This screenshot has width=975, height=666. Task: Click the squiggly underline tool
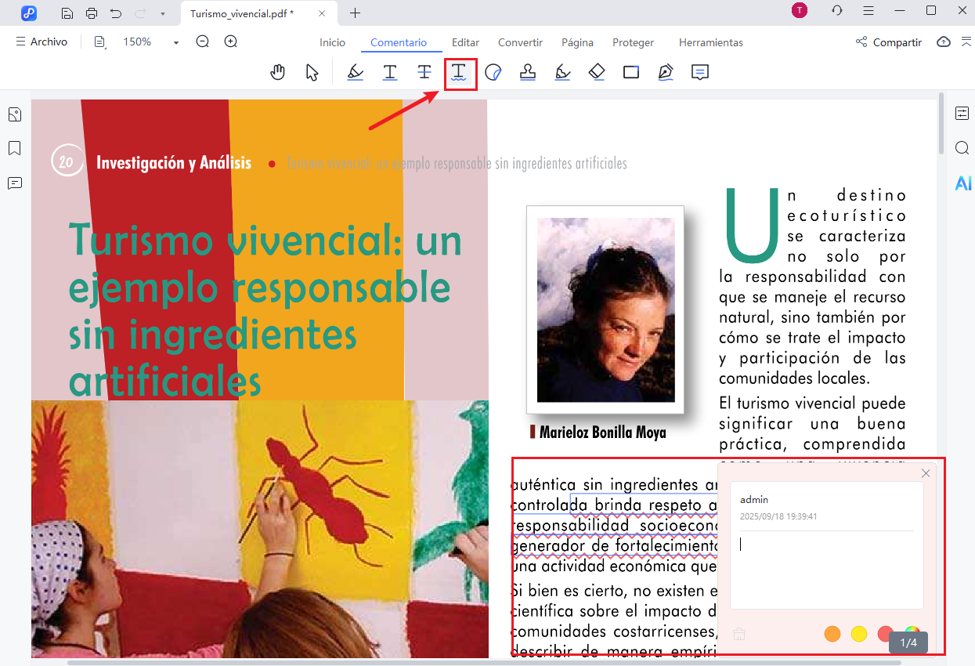coord(459,73)
